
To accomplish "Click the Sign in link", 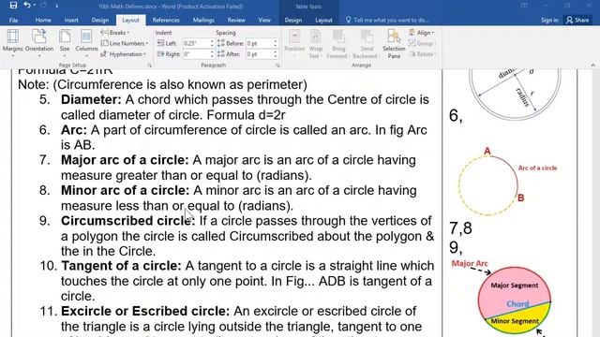I will tap(549, 20).
